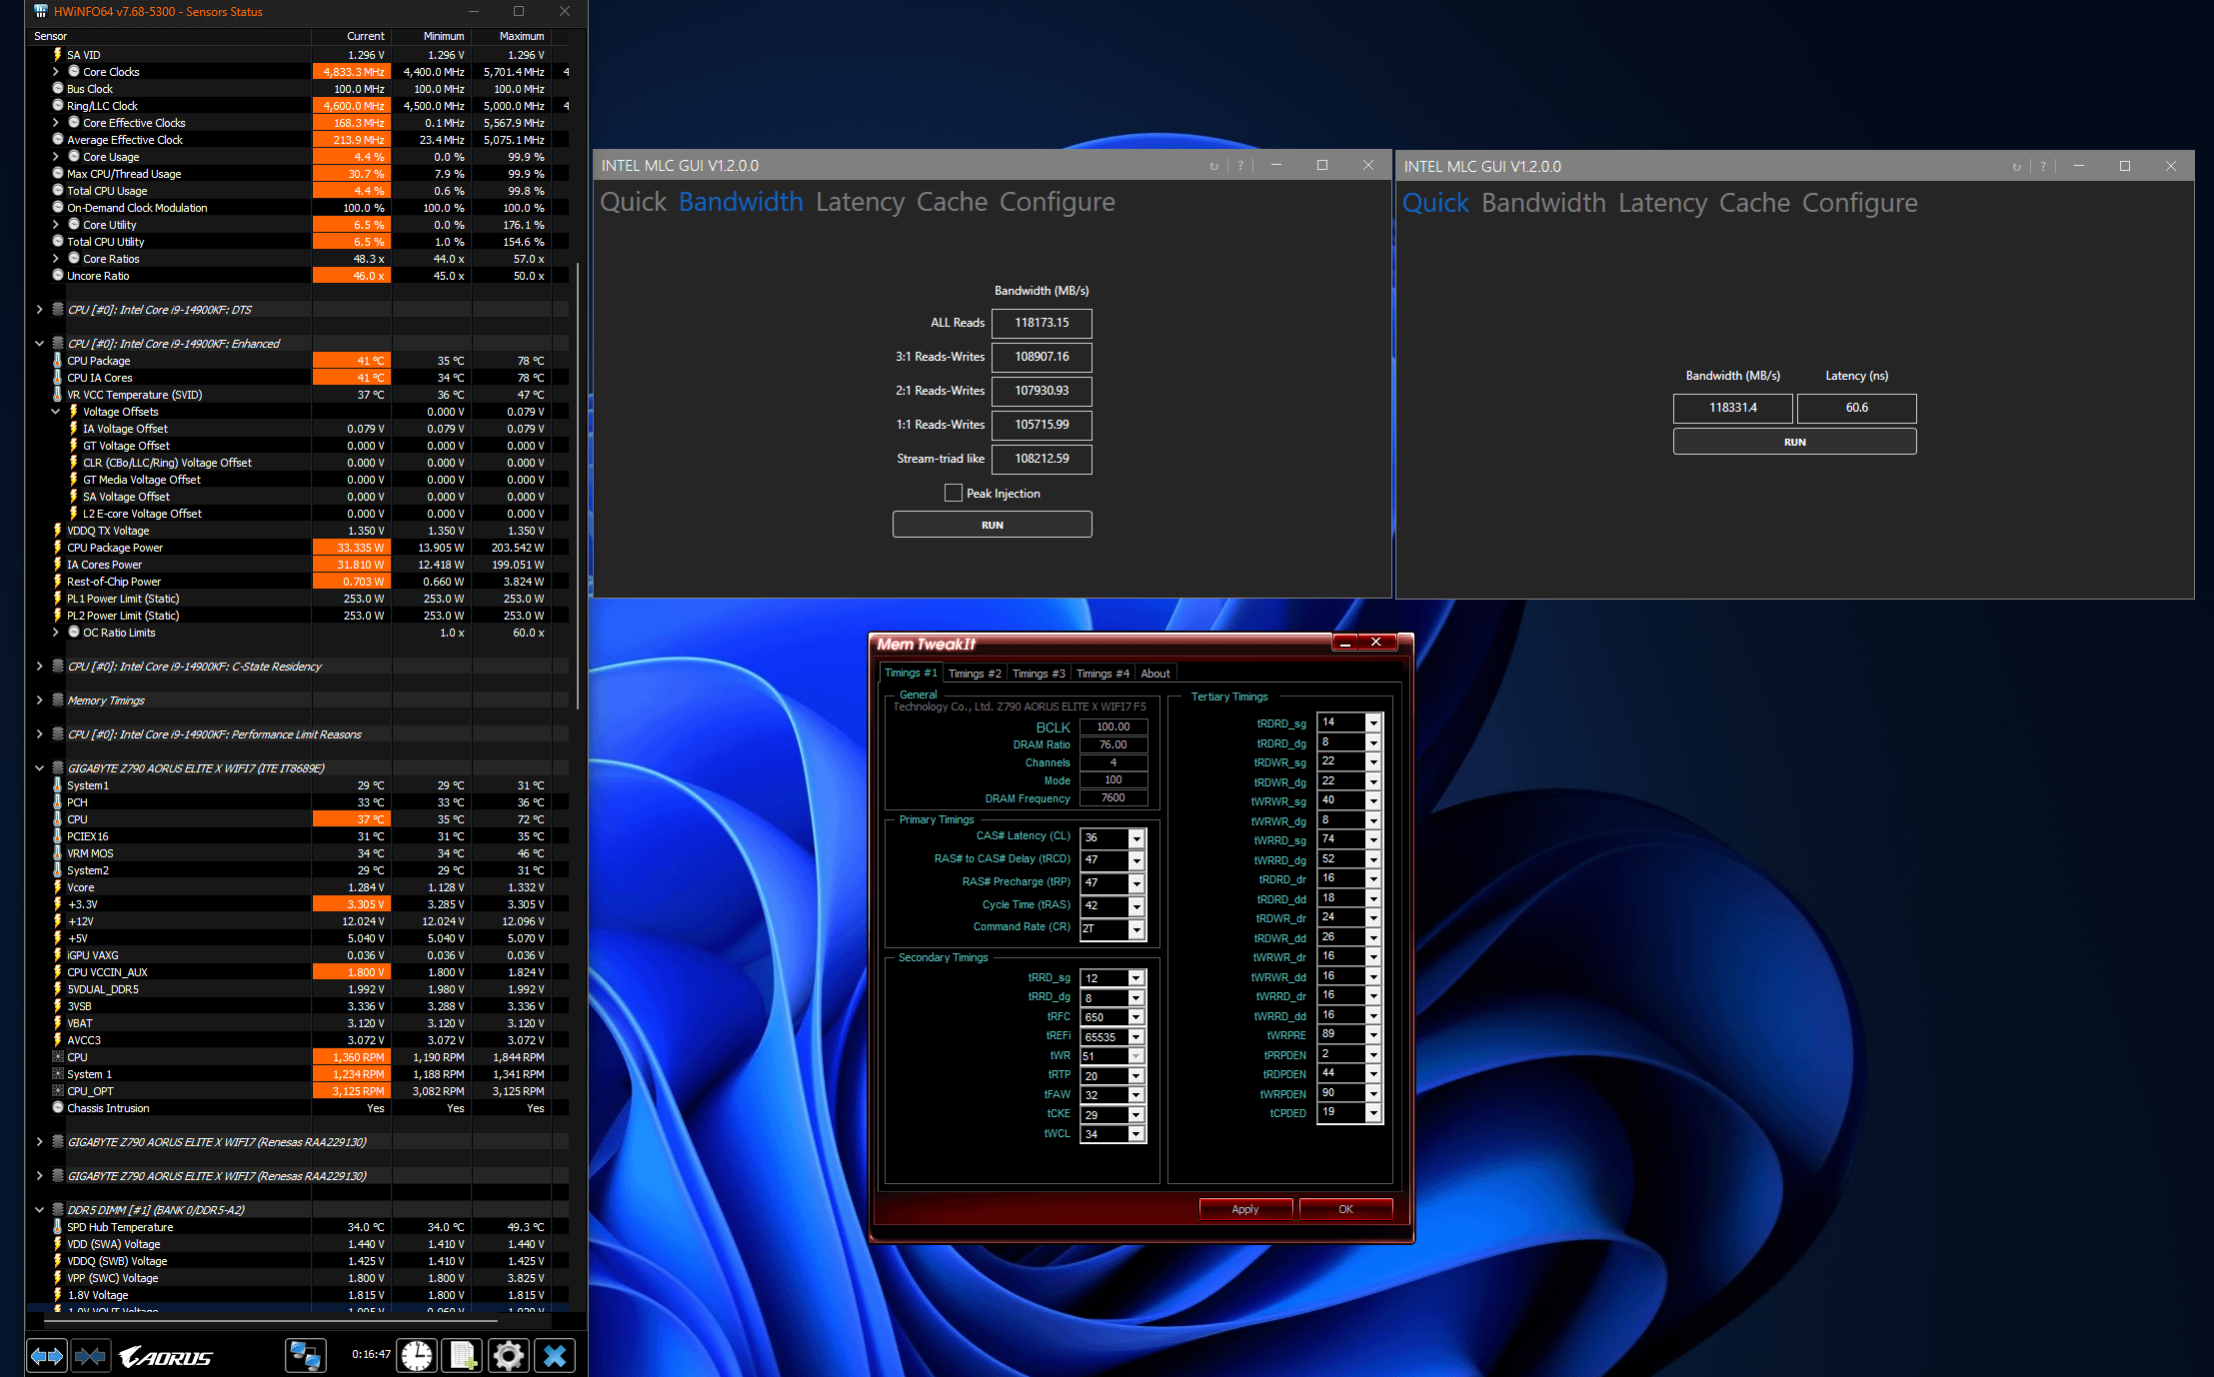Close sensors with the blue X icon

click(x=555, y=1356)
